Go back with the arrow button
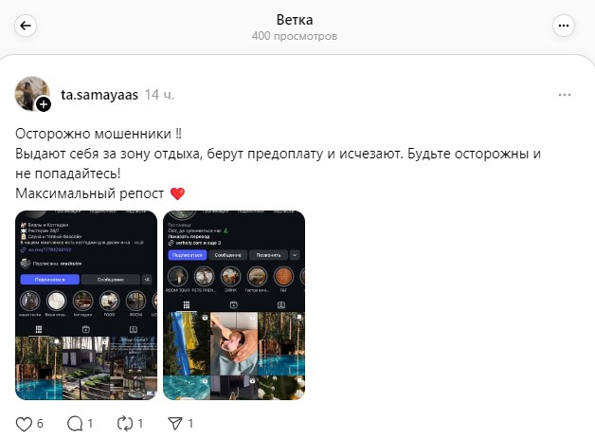Image resolution: width=595 pixels, height=440 pixels. pyautogui.click(x=26, y=26)
